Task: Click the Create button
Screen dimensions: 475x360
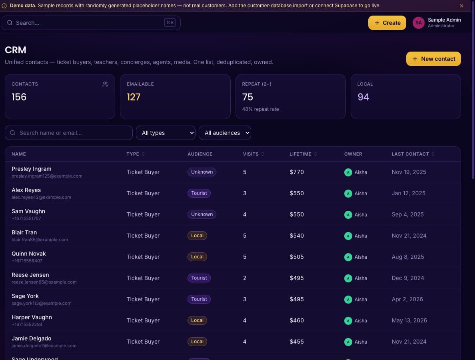Action: point(387,23)
